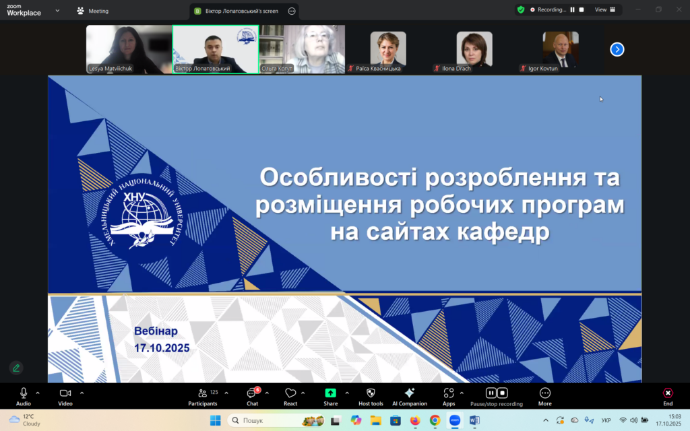This screenshot has width=690, height=431.
Task: Show next participants with the arrow button
Action: click(617, 49)
